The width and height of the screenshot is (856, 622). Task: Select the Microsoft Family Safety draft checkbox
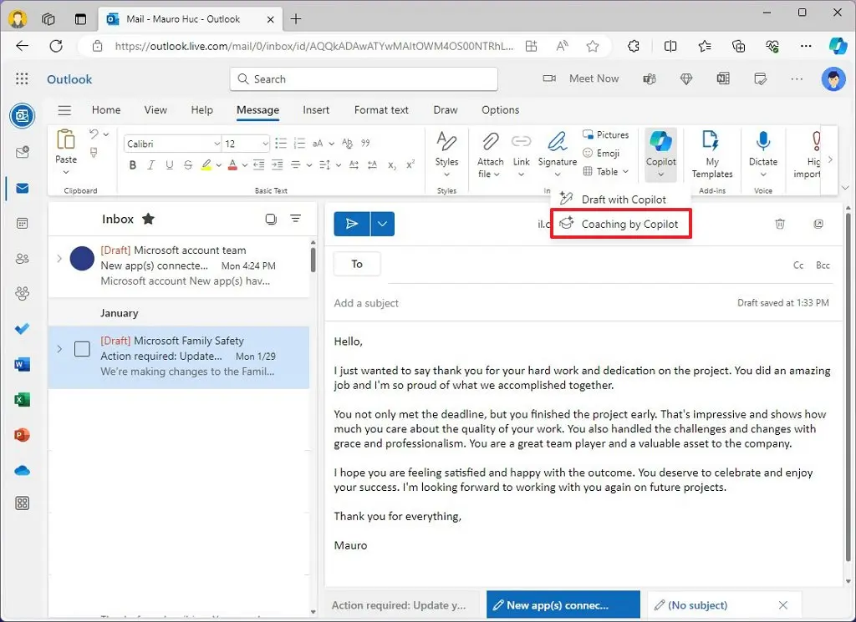tap(82, 349)
